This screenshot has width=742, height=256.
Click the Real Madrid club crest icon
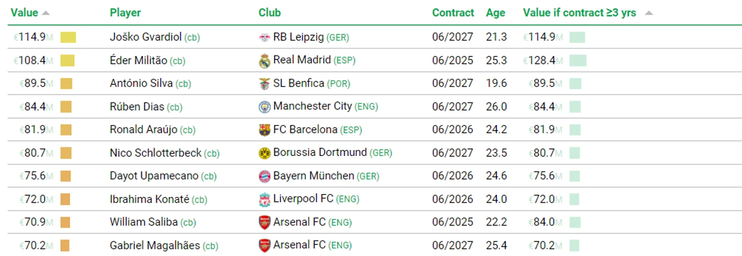click(x=264, y=61)
